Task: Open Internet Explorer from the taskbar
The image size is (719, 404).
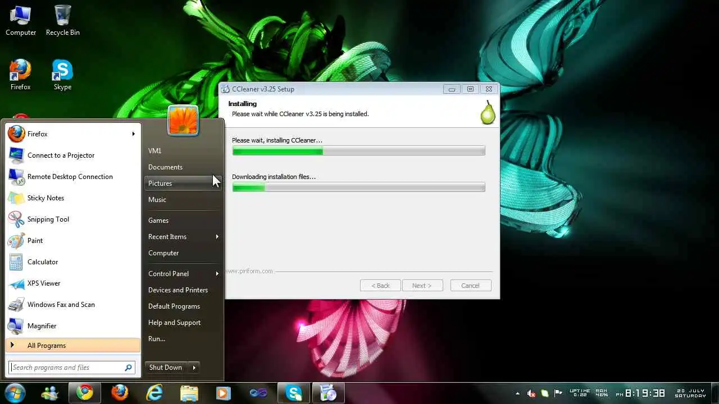Action: 154,393
